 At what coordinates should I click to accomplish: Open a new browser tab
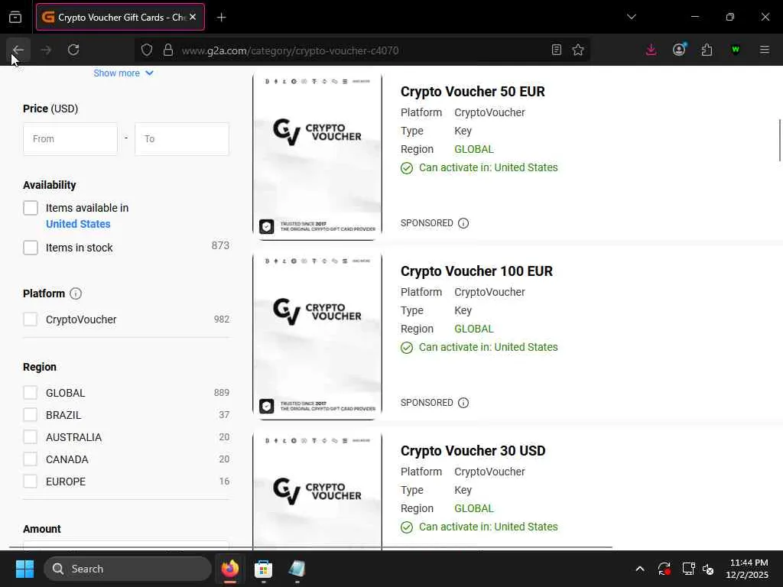(x=222, y=18)
